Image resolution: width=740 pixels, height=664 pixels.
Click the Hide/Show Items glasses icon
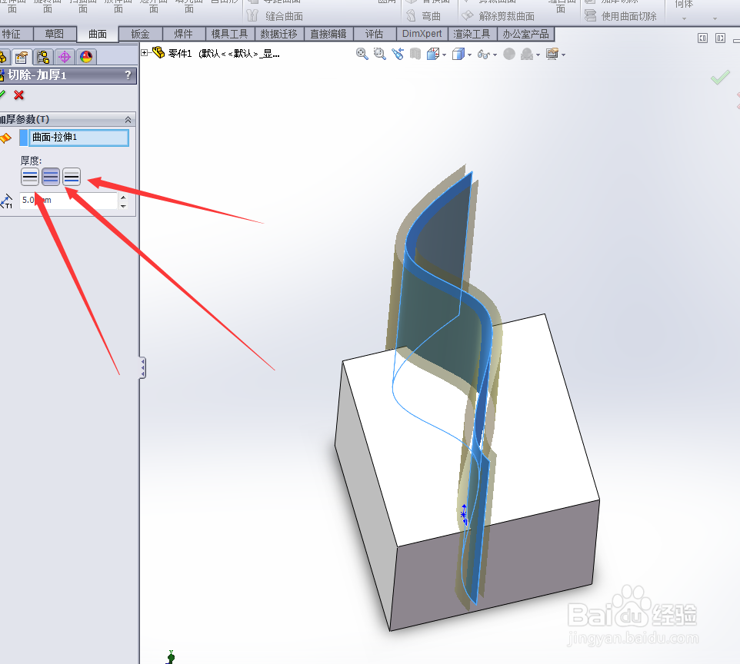(x=484, y=55)
